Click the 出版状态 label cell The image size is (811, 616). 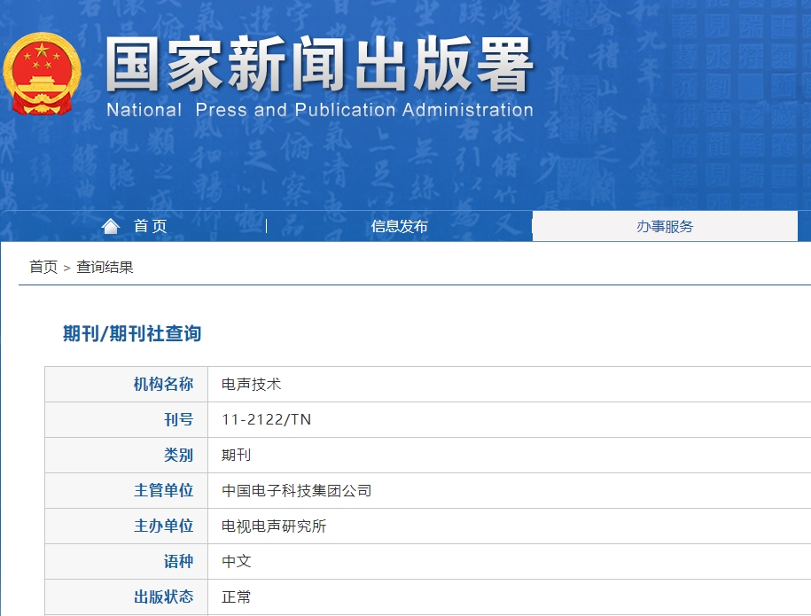pos(126,597)
